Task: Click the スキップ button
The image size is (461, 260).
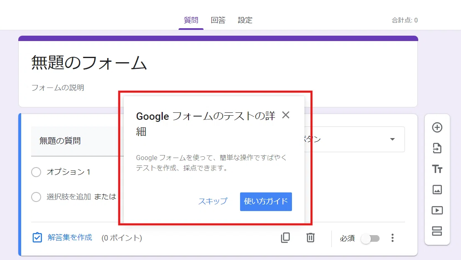Action: pyautogui.click(x=213, y=201)
